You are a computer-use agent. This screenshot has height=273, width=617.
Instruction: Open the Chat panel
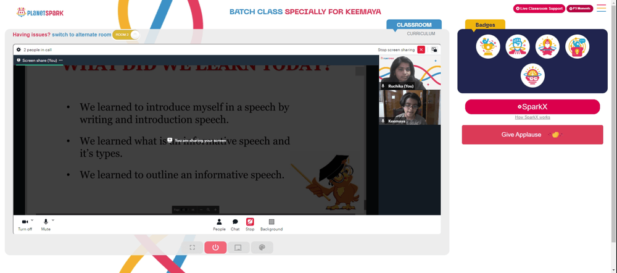click(235, 225)
